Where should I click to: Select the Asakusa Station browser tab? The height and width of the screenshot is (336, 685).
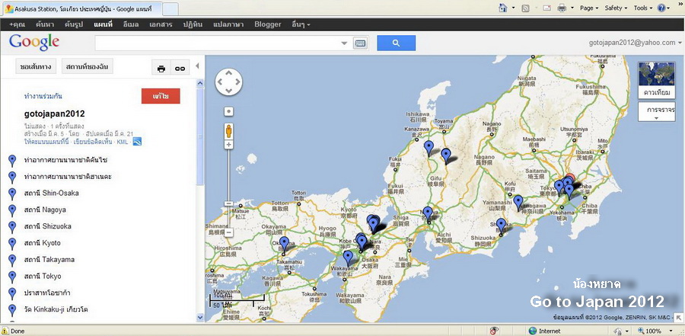pyautogui.click(x=81, y=8)
